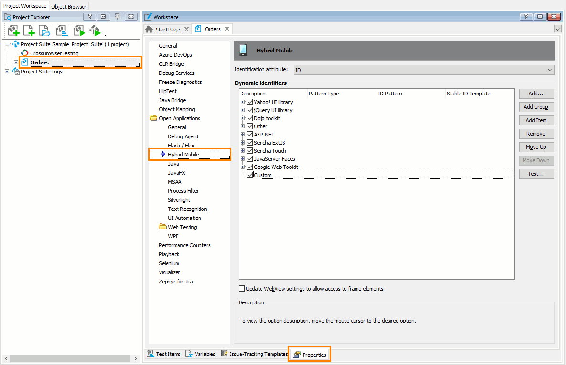Viewport: 566px width, 365px height.
Task: Uncheck the Sencha ExtJS checkbox
Action: pos(250,143)
